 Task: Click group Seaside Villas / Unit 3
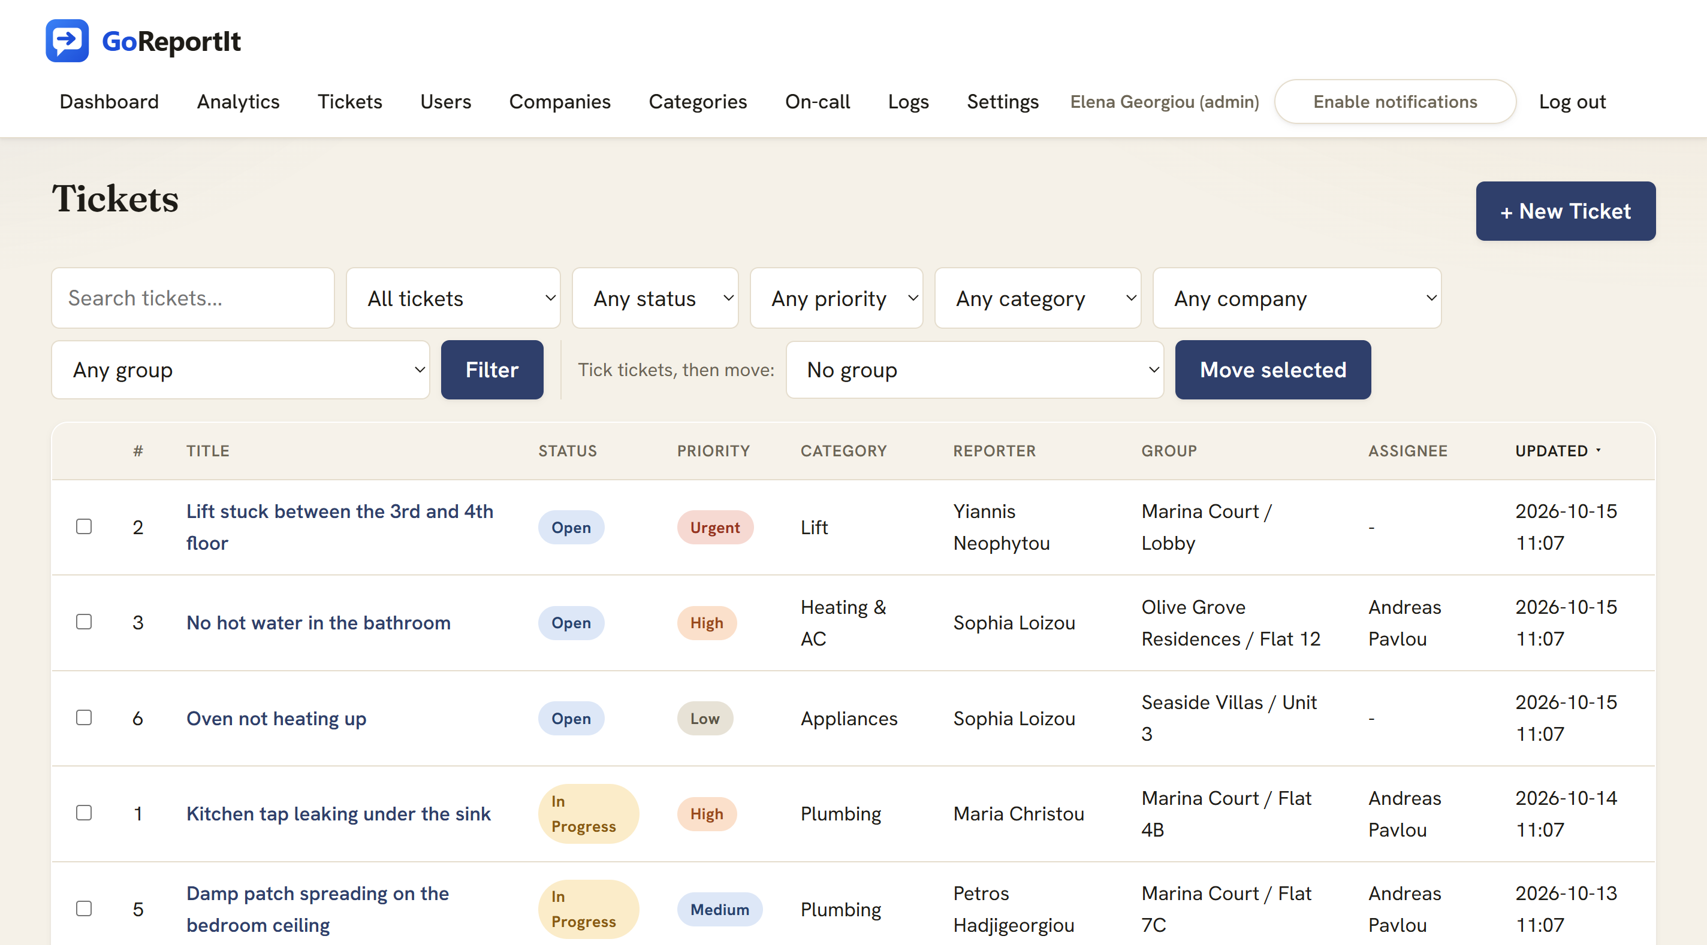1229,718
